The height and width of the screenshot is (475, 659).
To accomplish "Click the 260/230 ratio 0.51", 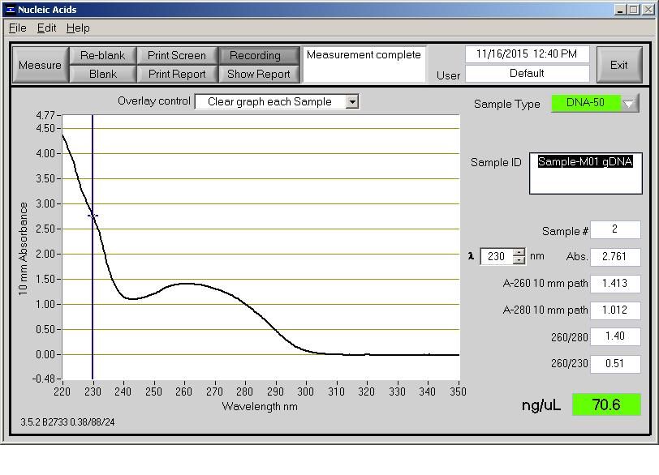I will click(x=615, y=363).
